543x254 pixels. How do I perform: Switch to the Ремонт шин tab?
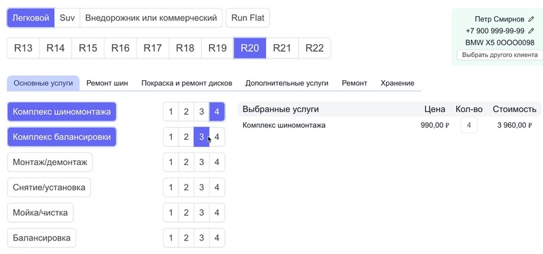[x=107, y=83]
